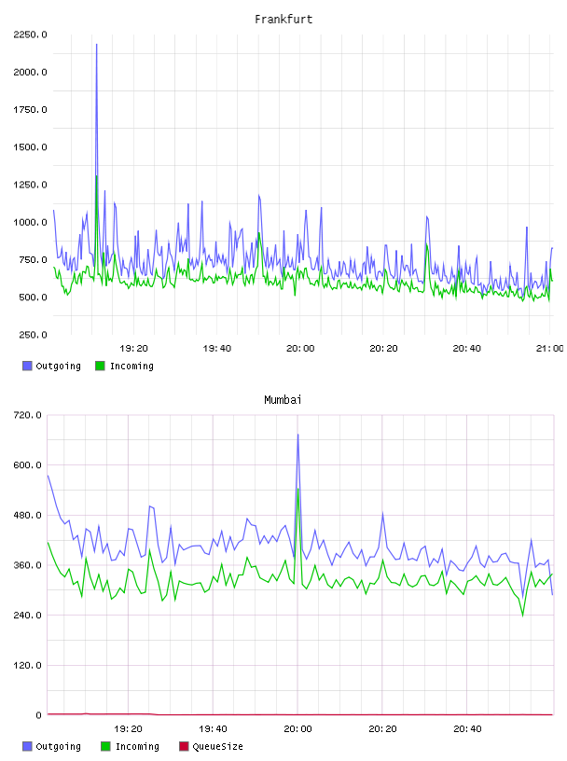Click the green Incoming swatch in Mumbai legend
This screenshot has height=761, width=567.
(x=105, y=746)
